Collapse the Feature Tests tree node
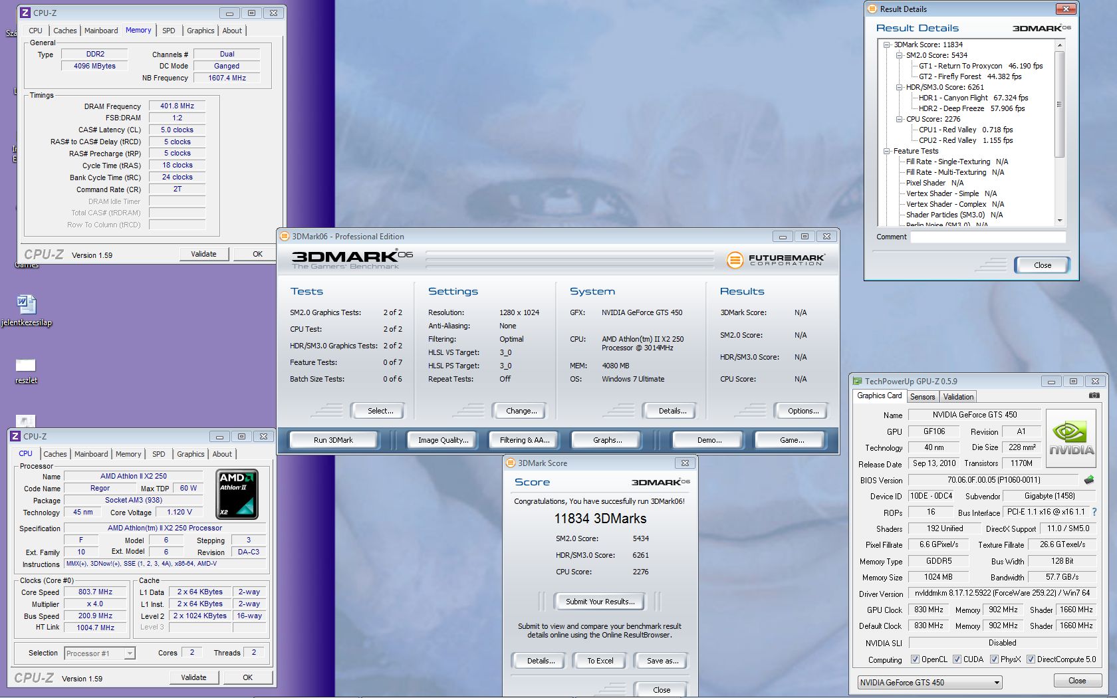 coord(887,151)
